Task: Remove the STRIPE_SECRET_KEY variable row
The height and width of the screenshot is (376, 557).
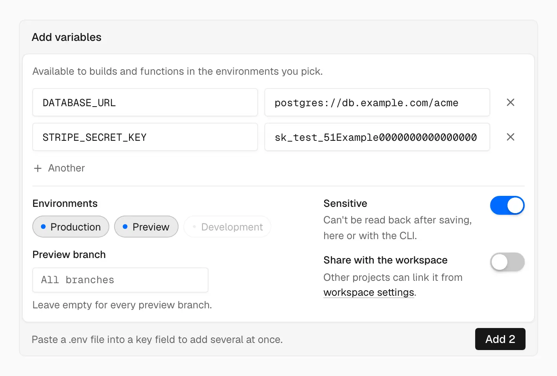Action: (511, 137)
